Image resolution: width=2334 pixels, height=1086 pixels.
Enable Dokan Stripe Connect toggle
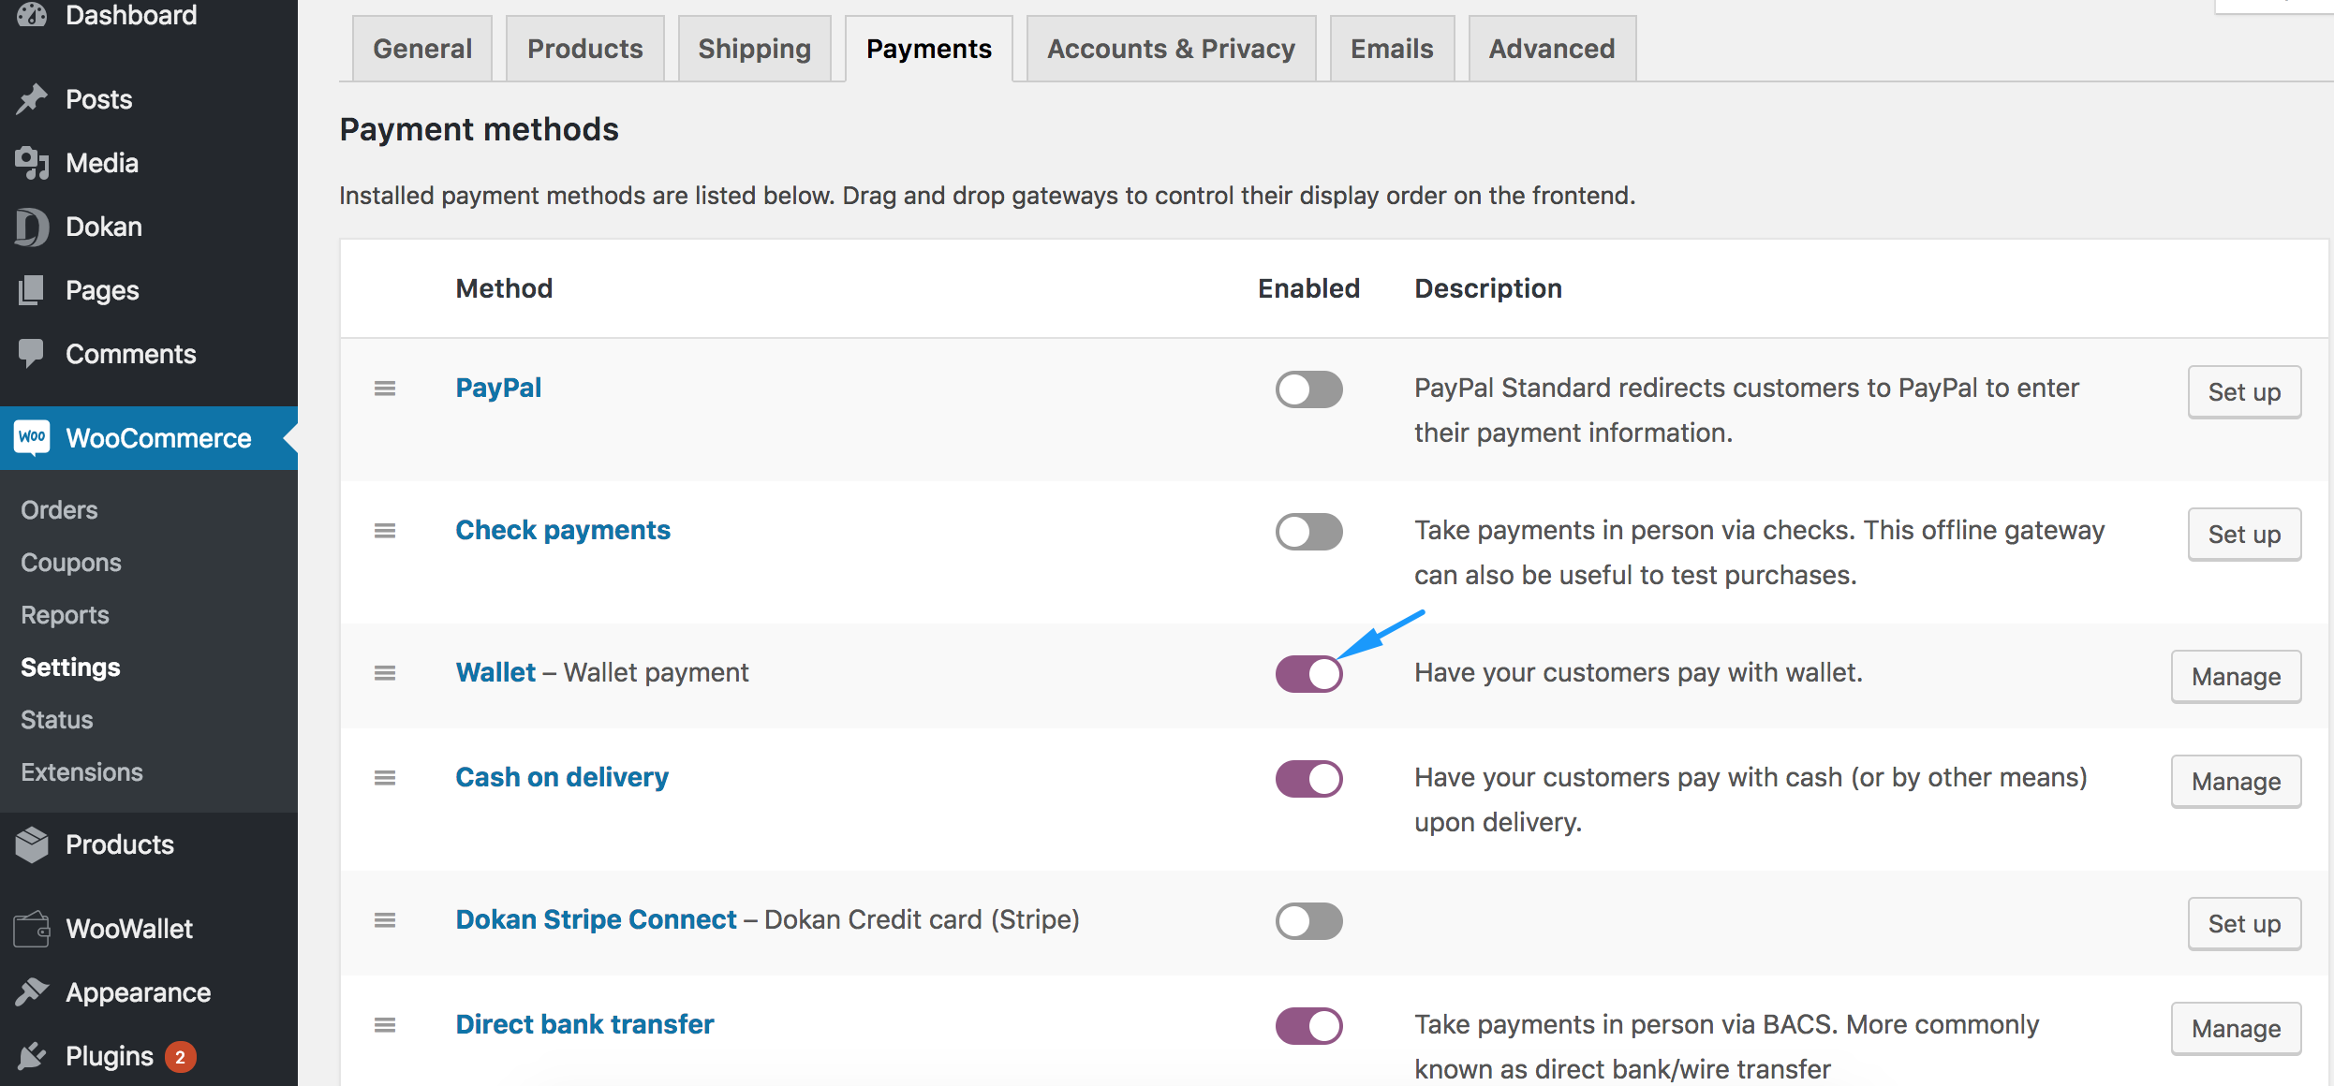(x=1308, y=921)
